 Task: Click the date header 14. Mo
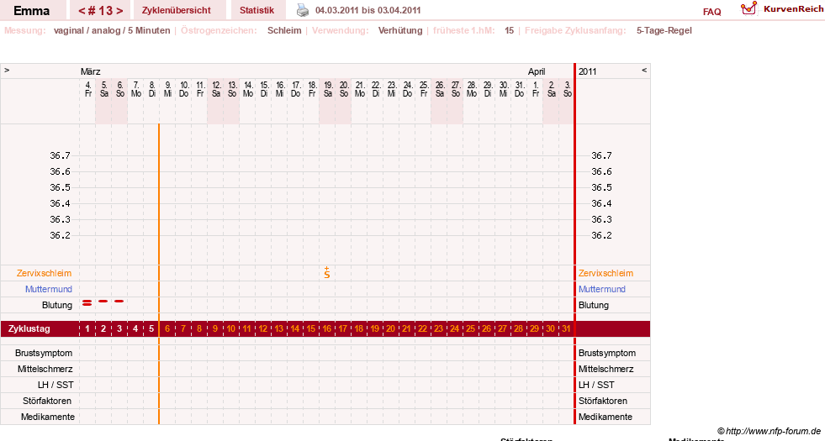pyautogui.click(x=248, y=89)
